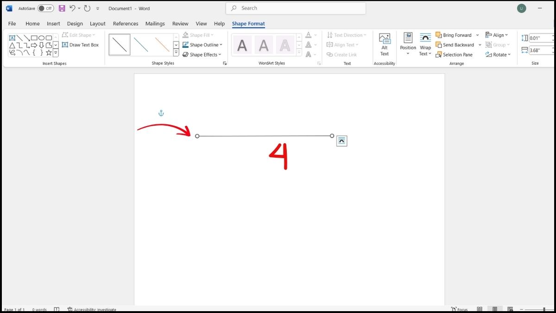Switch to View tab

click(x=201, y=24)
